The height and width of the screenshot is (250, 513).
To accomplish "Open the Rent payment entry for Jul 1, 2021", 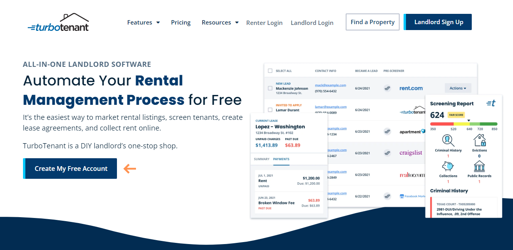I will (289, 181).
